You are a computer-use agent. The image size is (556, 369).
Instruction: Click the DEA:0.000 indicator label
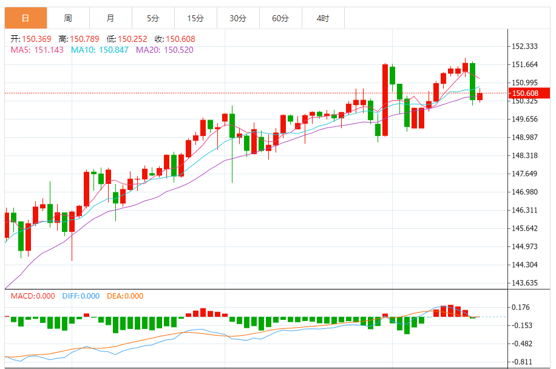pos(125,296)
